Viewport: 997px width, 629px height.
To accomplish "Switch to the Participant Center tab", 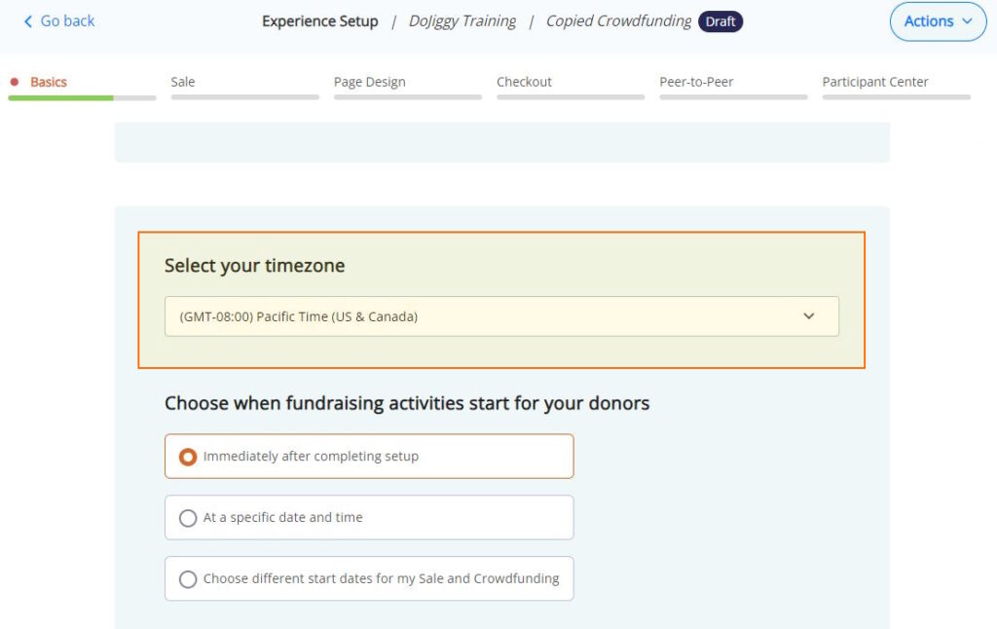I will point(875,82).
